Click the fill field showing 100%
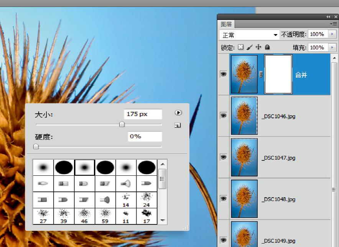Image resolution: width=339 pixels, height=247 pixels. click(318, 47)
